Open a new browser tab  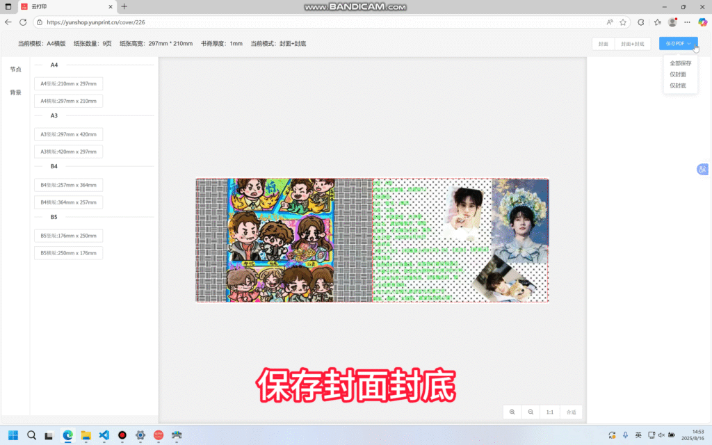124,7
